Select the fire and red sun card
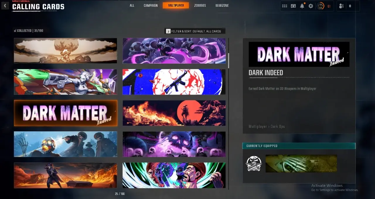Screen dimensions: 375x199 174,113
